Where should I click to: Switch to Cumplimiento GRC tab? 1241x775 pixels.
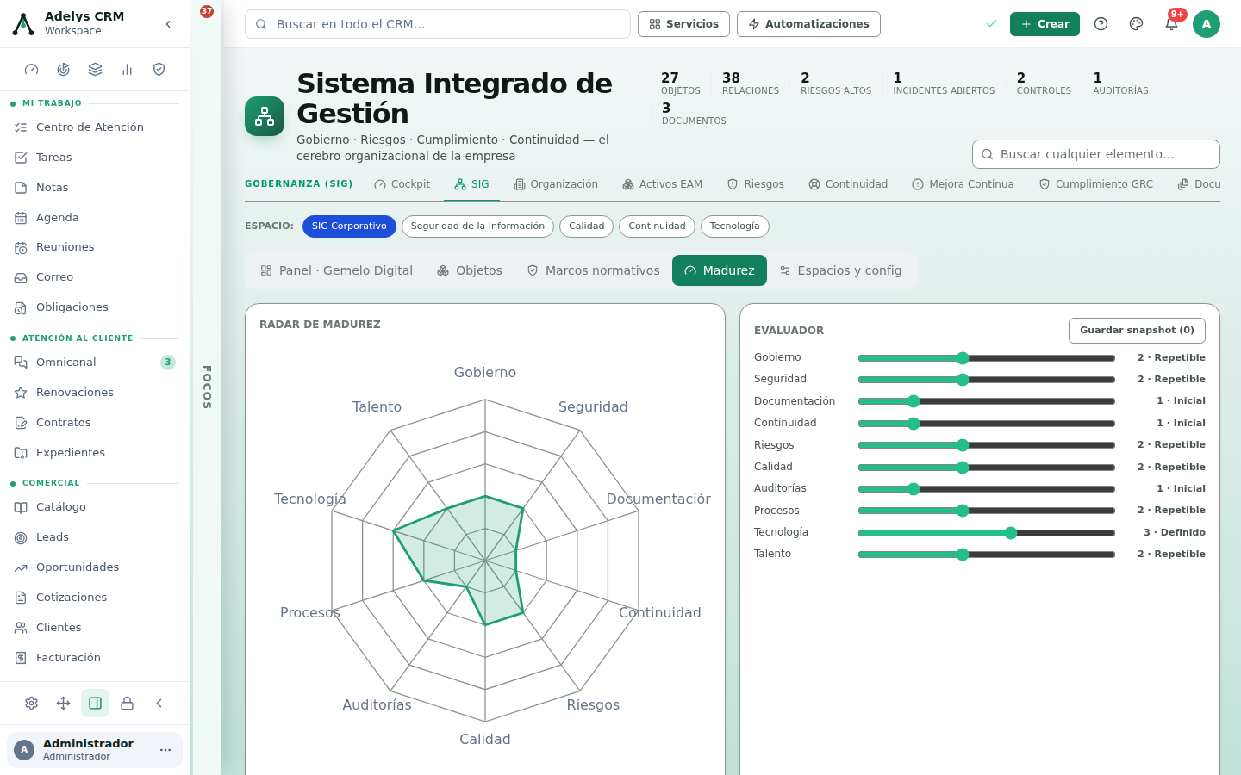pos(1095,184)
